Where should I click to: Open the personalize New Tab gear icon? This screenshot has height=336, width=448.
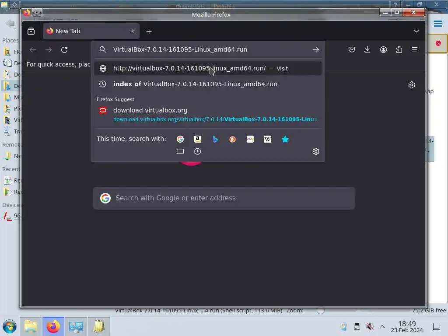411,85
